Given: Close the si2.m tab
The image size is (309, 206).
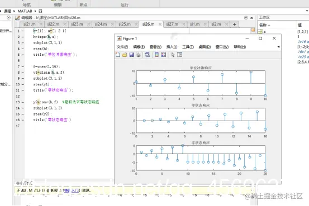Looking at the screenshot, I should [226, 24].
